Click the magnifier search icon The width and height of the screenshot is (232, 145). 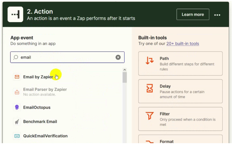[16, 57]
